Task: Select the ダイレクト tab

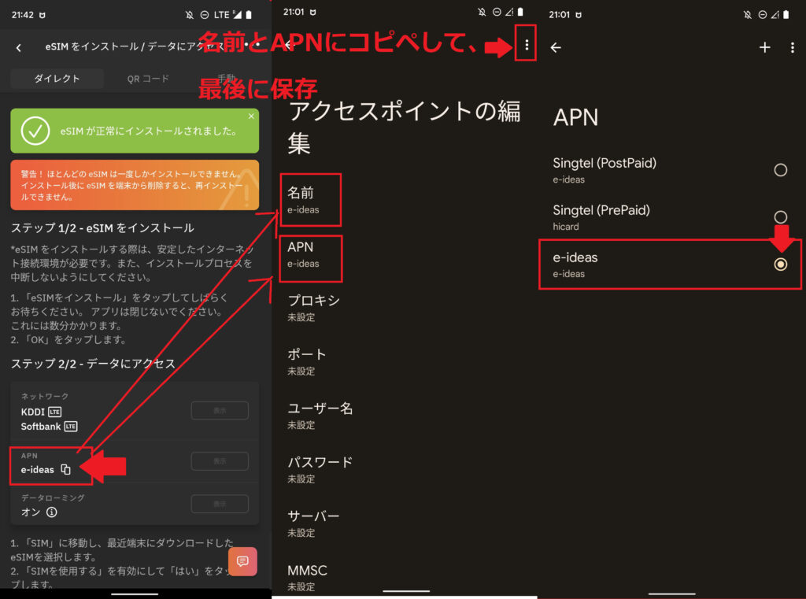Action: [x=57, y=79]
